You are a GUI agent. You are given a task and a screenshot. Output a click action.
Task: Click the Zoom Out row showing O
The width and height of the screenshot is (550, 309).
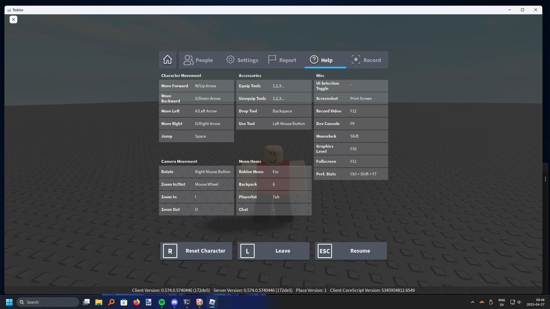(x=196, y=210)
